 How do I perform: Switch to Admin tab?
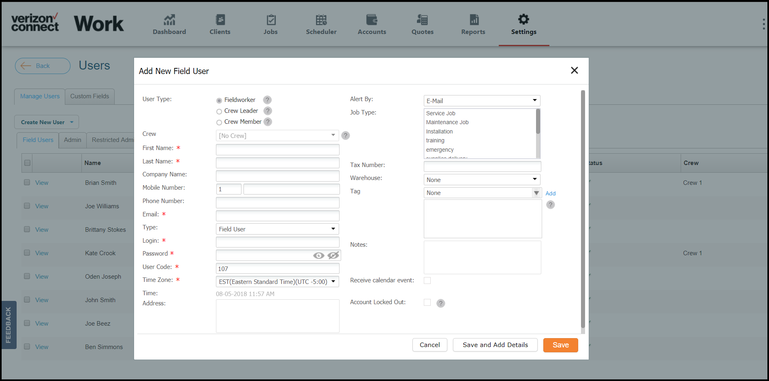(x=73, y=140)
